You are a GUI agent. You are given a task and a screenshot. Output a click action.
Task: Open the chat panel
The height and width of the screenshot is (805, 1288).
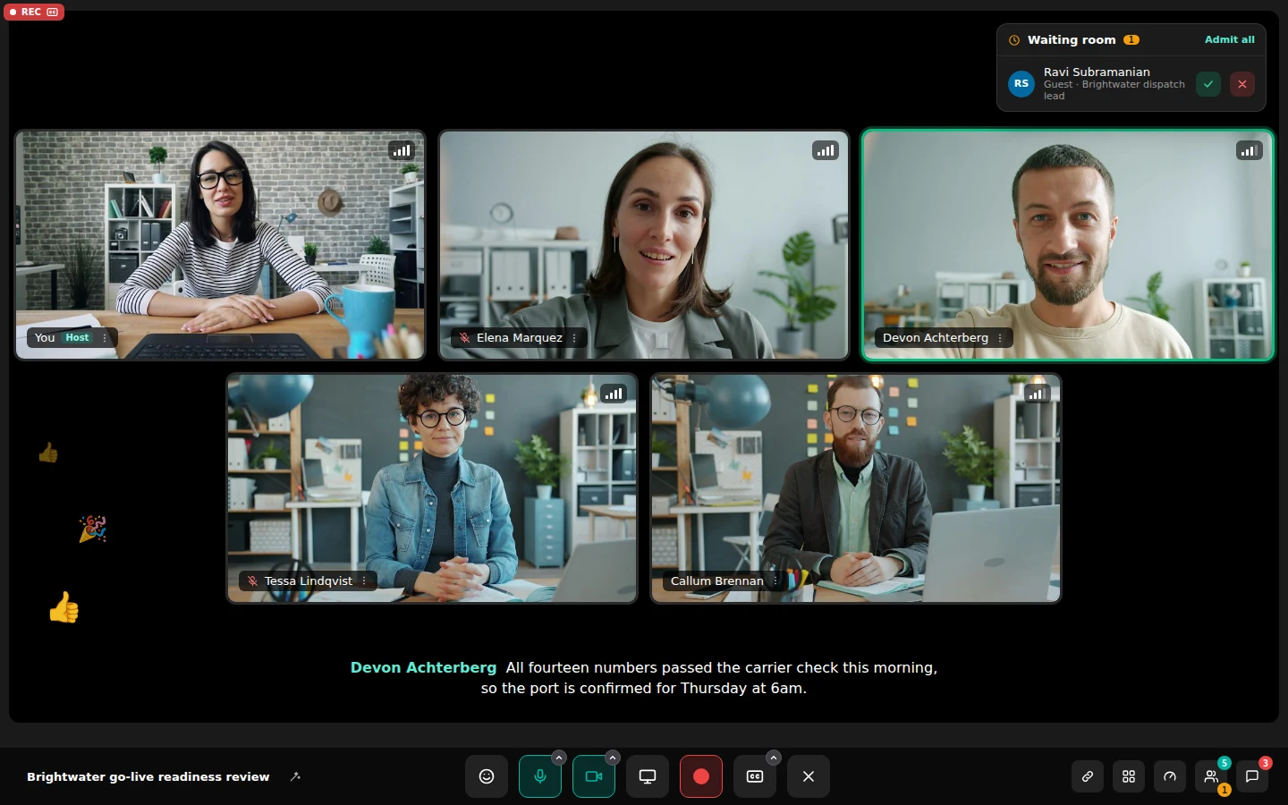(x=1252, y=776)
